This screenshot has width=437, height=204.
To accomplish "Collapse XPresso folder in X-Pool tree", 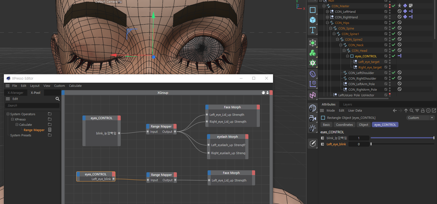I will [x=12, y=119].
